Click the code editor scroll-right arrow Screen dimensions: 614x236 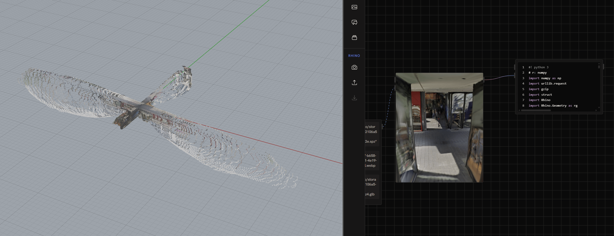pyautogui.click(x=596, y=110)
